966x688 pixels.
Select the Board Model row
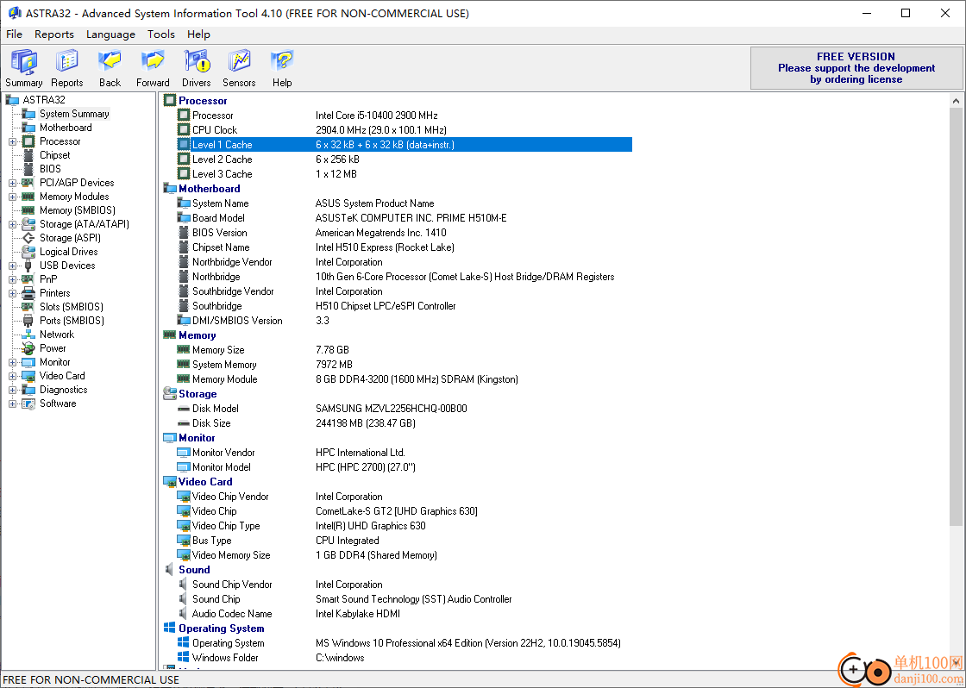(405, 218)
